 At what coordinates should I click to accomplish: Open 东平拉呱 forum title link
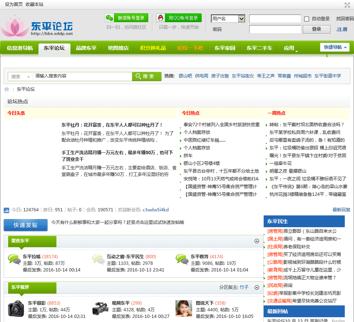32,256
